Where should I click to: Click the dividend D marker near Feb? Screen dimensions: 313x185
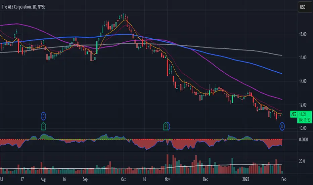point(282,126)
